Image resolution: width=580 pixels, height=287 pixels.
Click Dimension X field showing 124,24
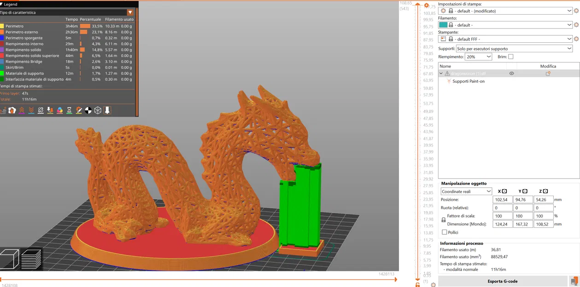[x=503, y=224]
